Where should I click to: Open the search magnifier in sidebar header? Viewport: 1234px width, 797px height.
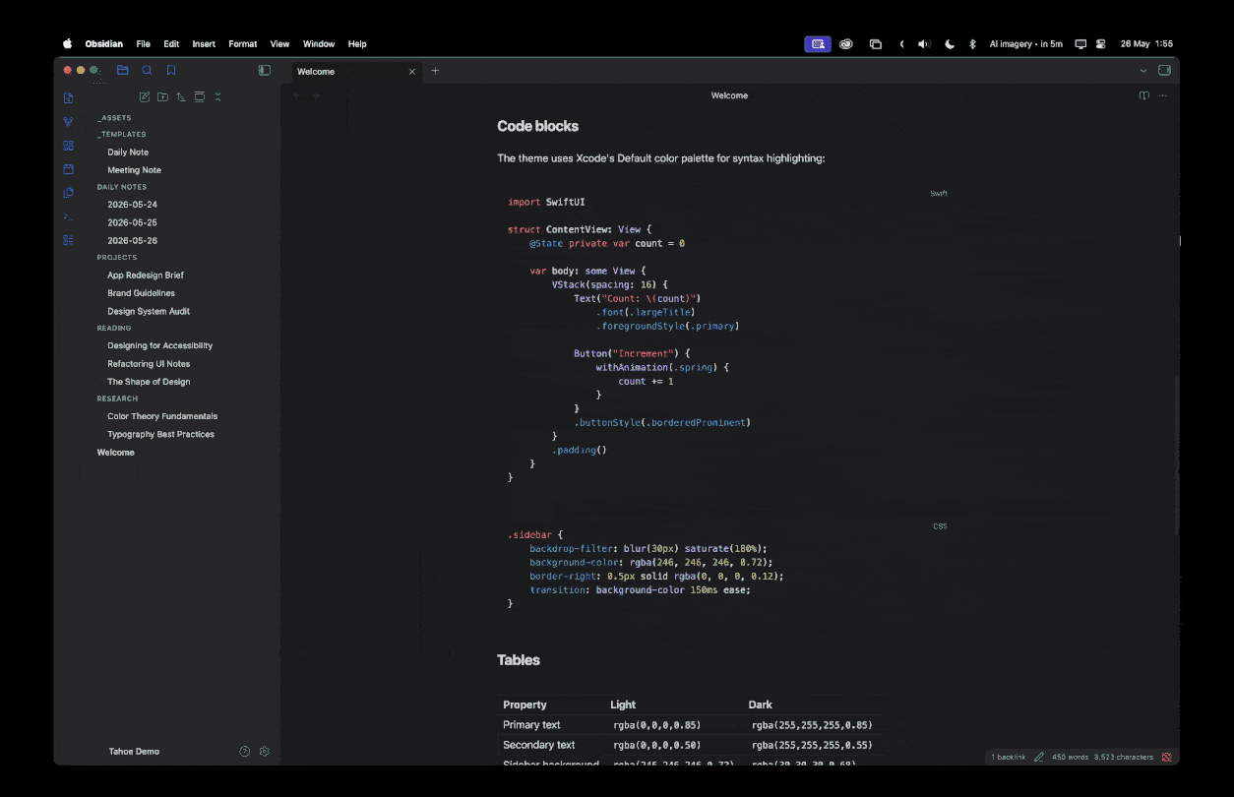[147, 71]
